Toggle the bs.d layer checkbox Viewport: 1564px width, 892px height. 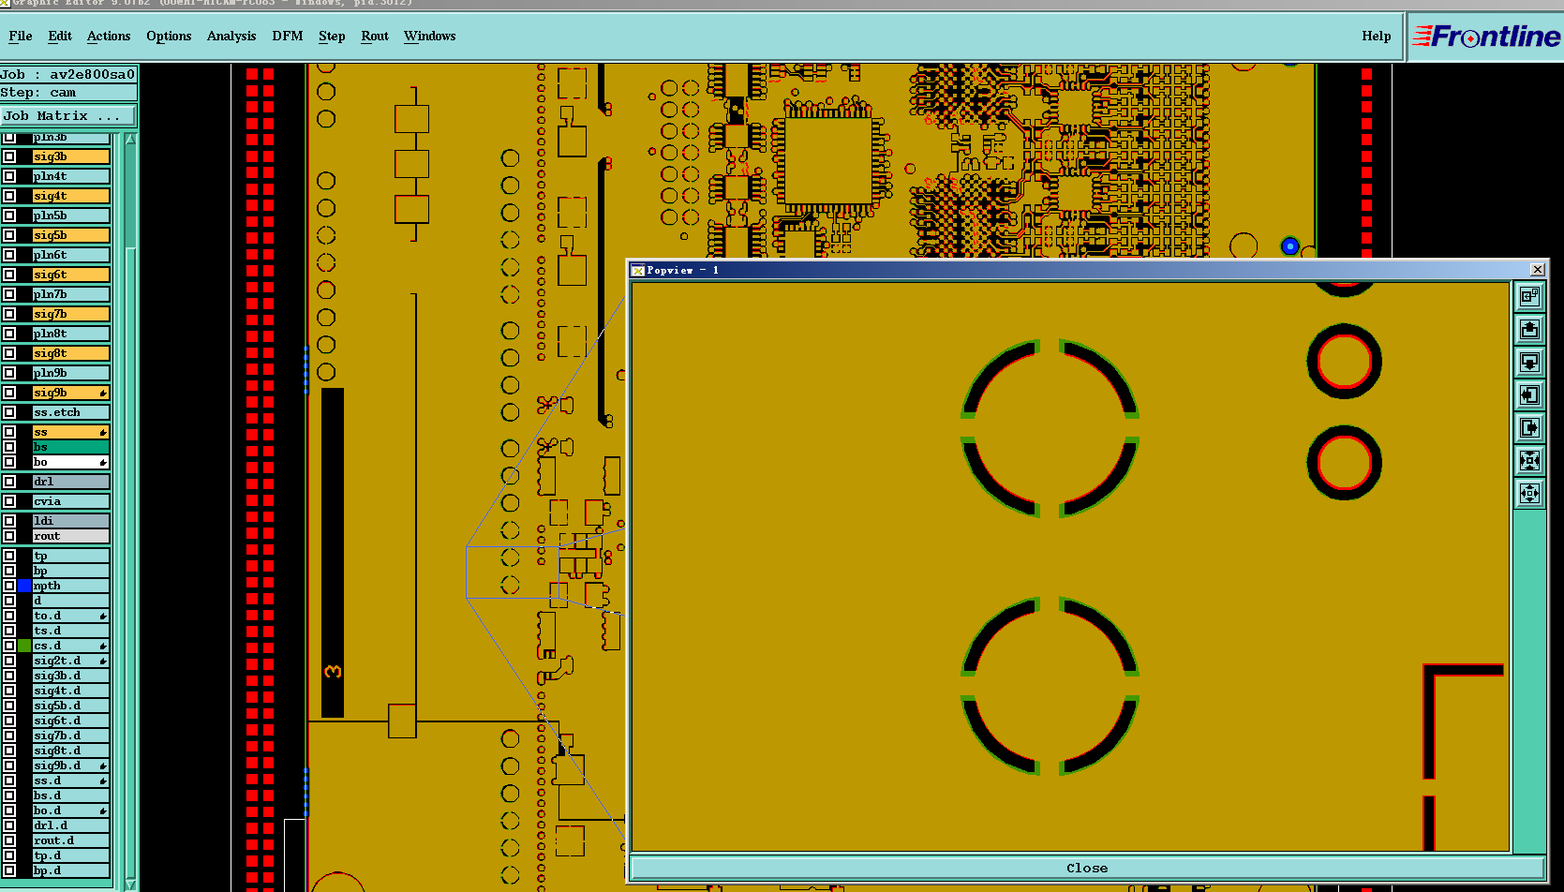pos(9,795)
